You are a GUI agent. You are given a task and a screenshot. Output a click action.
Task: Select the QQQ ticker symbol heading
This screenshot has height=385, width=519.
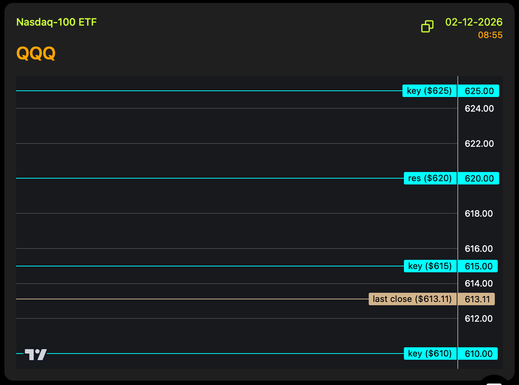36,53
